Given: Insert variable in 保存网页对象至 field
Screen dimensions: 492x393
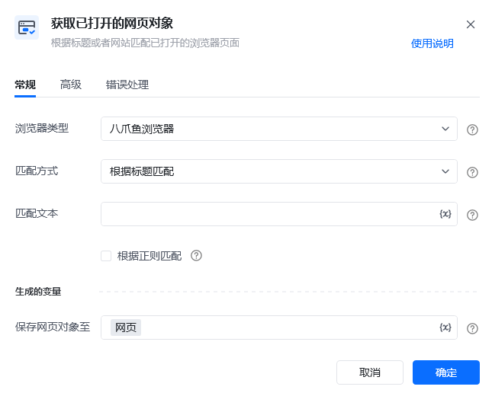Looking at the screenshot, I should tap(445, 327).
